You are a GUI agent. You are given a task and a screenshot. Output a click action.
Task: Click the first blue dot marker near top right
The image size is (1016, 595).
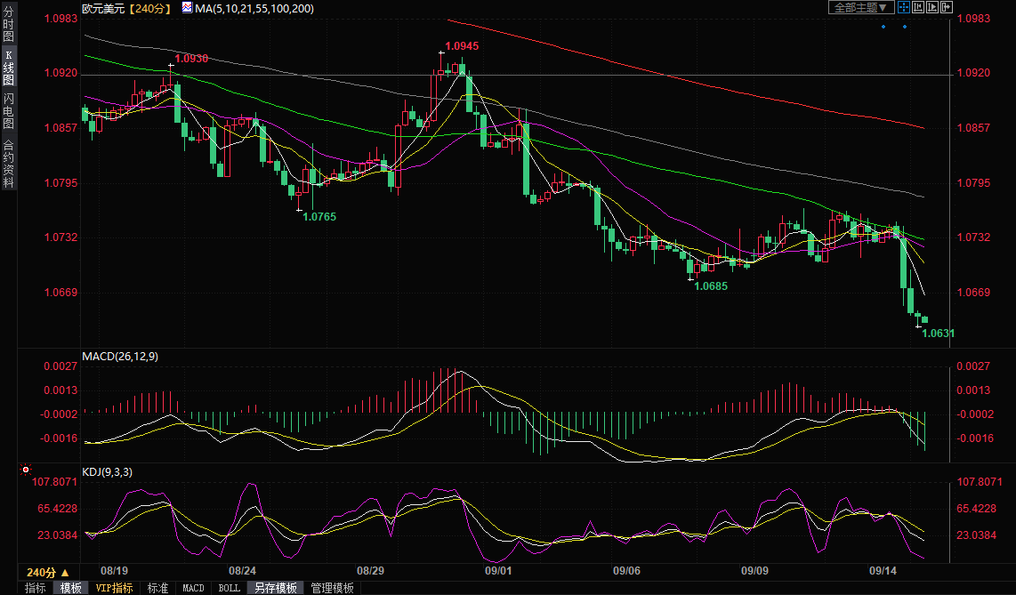(883, 27)
